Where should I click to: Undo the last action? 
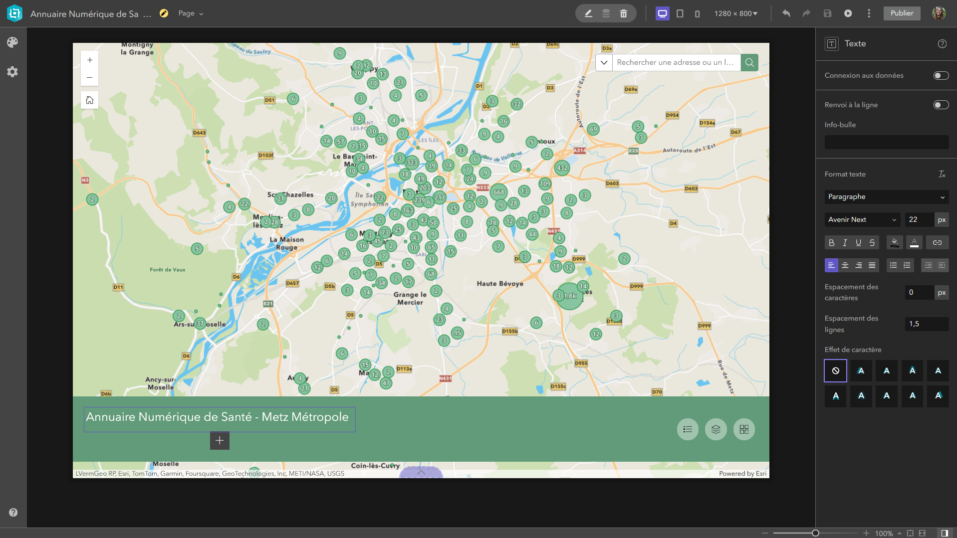coord(786,13)
